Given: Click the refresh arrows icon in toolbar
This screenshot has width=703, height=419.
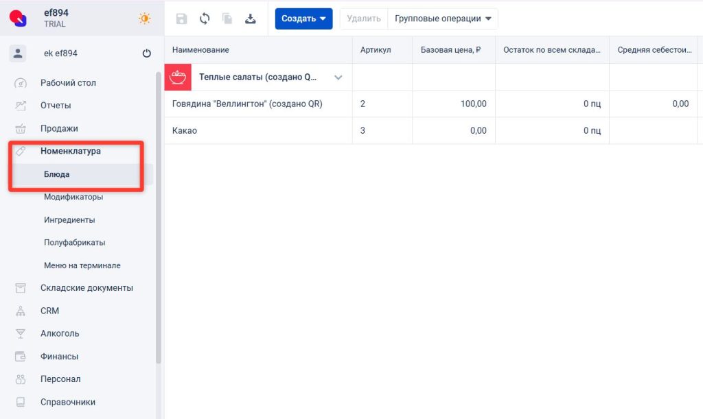Looking at the screenshot, I should click(x=205, y=19).
